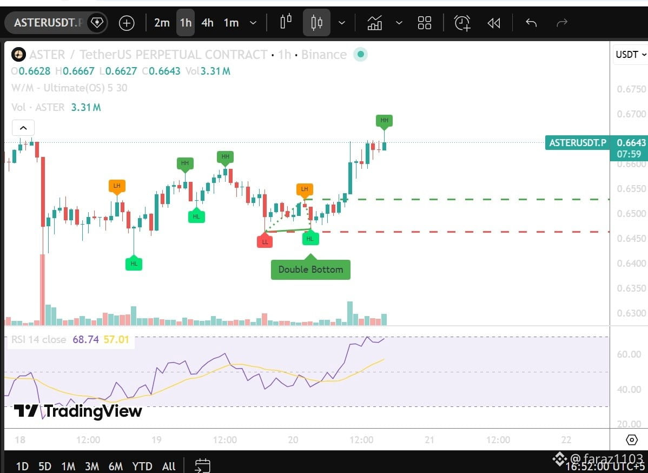Switch to the 4h timeframe
This screenshot has width=648, height=473.
click(x=208, y=23)
